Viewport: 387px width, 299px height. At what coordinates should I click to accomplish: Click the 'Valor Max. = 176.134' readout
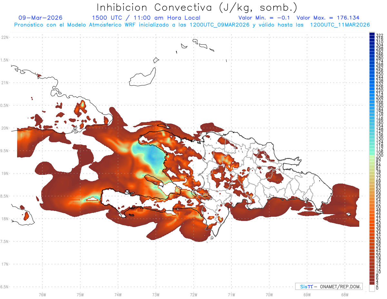tap(328, 18)
